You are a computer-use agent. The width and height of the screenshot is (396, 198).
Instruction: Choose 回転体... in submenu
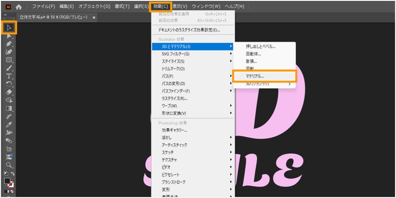point(264,54)
